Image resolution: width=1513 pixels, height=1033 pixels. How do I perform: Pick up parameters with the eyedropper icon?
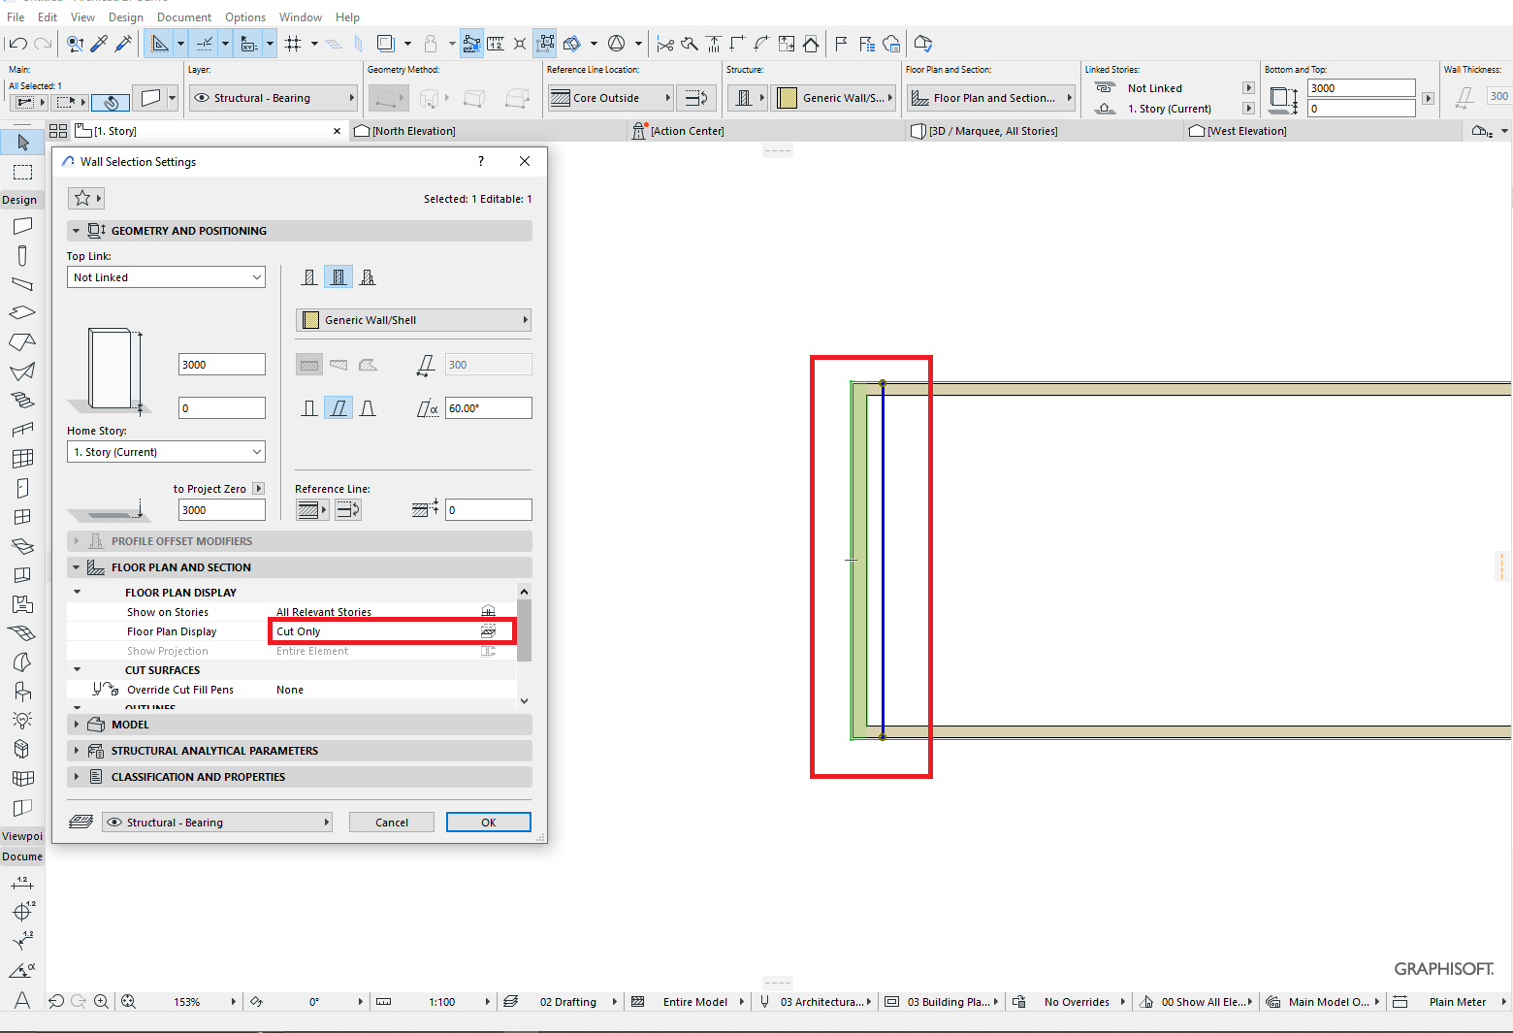coord(98,43)
